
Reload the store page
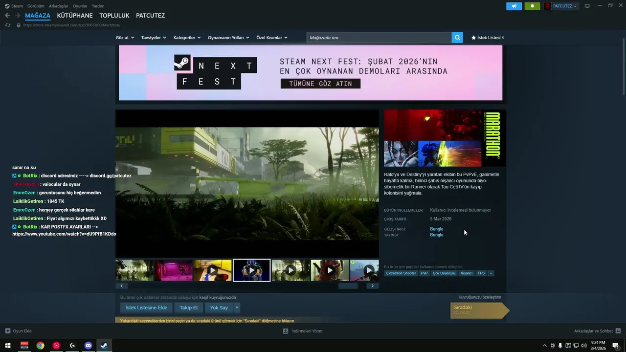[x=7, y=25]
